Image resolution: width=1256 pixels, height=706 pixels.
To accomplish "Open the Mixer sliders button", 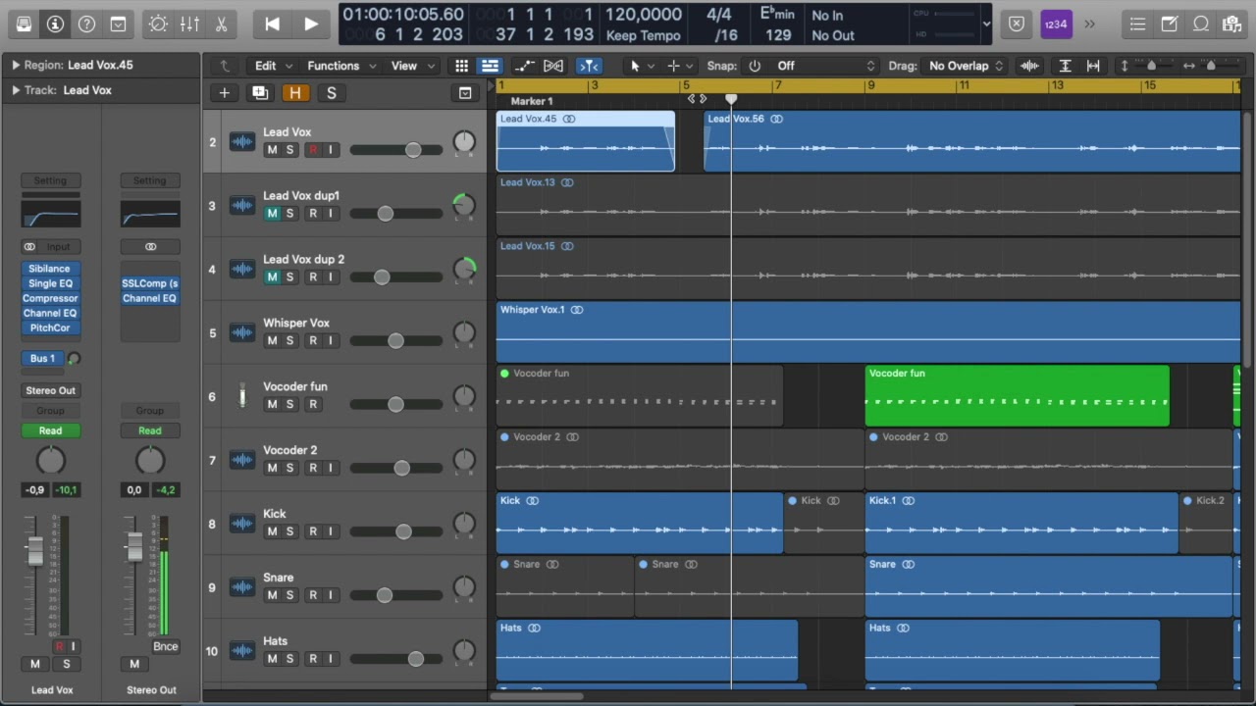I will pyautogui.click(x=189, y=24).
